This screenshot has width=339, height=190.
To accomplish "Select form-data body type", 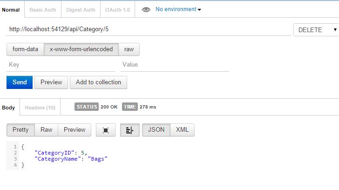I will 25,49.
